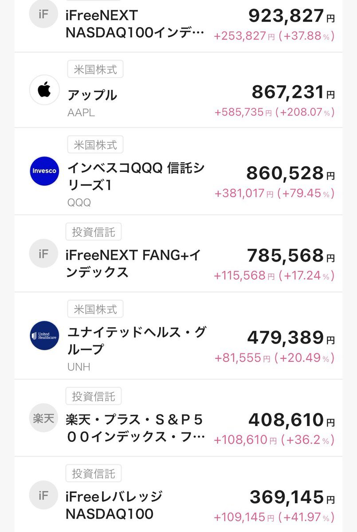Tap the AAPL ticker symbol

pyautogui.click(x=81, y=113)
